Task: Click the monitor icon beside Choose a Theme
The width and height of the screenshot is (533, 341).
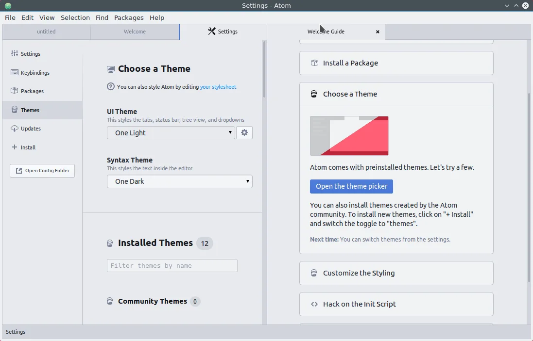Action: tap(111, 69)
